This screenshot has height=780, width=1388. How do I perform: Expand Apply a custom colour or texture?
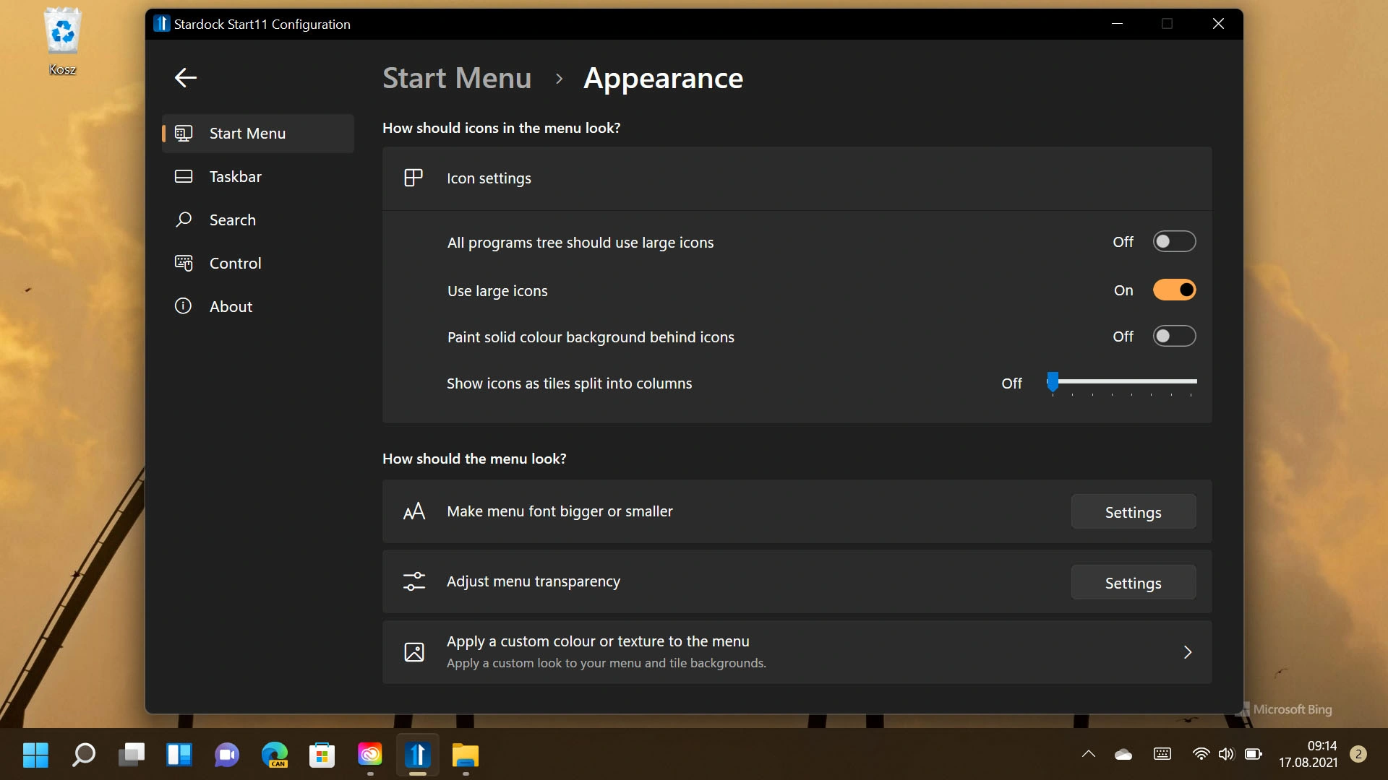[x=797, y=652]
